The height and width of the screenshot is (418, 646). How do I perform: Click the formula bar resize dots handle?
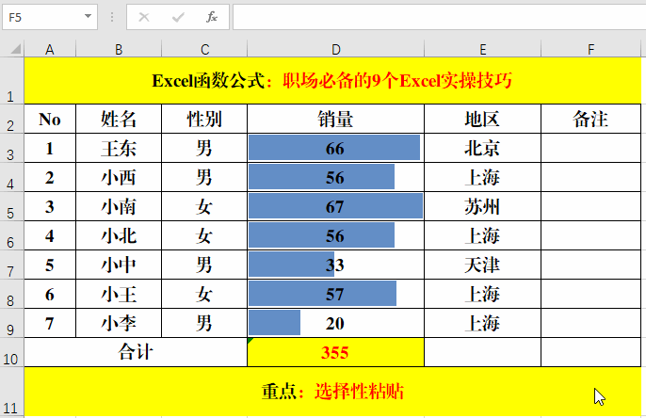112,17
